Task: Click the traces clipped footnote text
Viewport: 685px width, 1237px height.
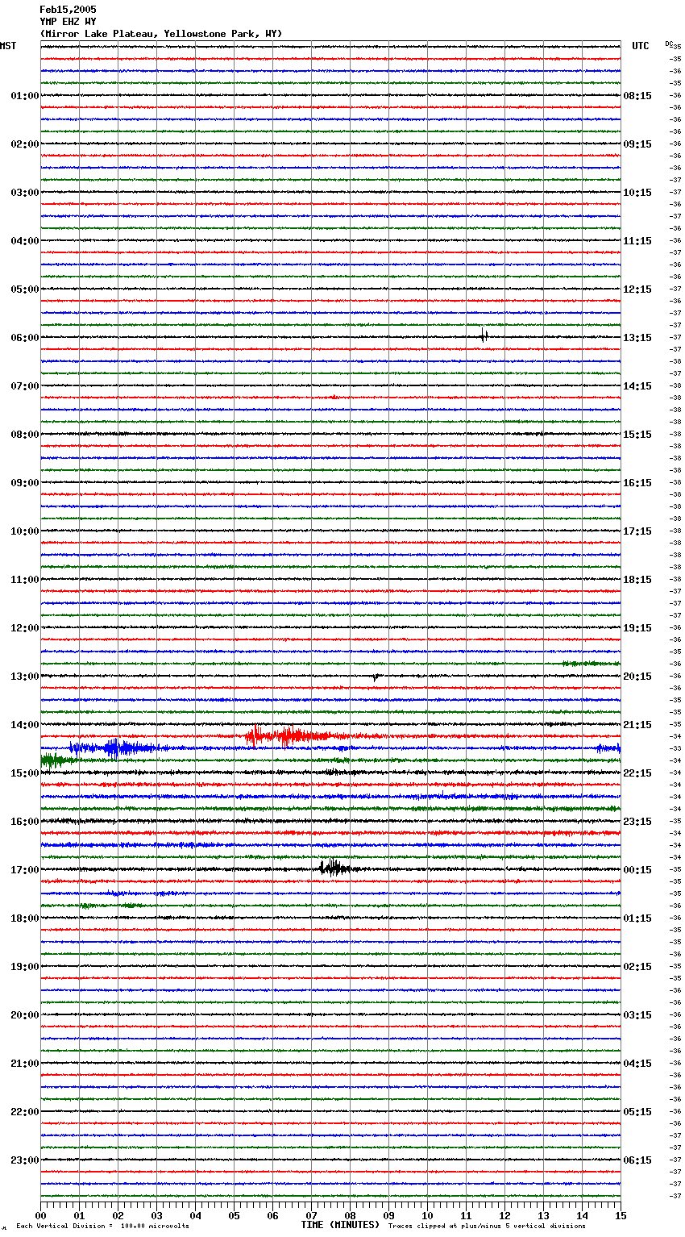Action: pyautogui.click(x=487, y=1226)
